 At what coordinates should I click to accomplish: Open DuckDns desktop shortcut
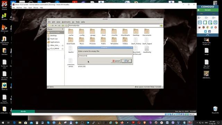[5, 17]
